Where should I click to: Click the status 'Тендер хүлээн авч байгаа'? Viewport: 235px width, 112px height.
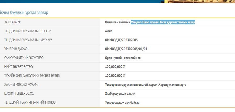122,103
